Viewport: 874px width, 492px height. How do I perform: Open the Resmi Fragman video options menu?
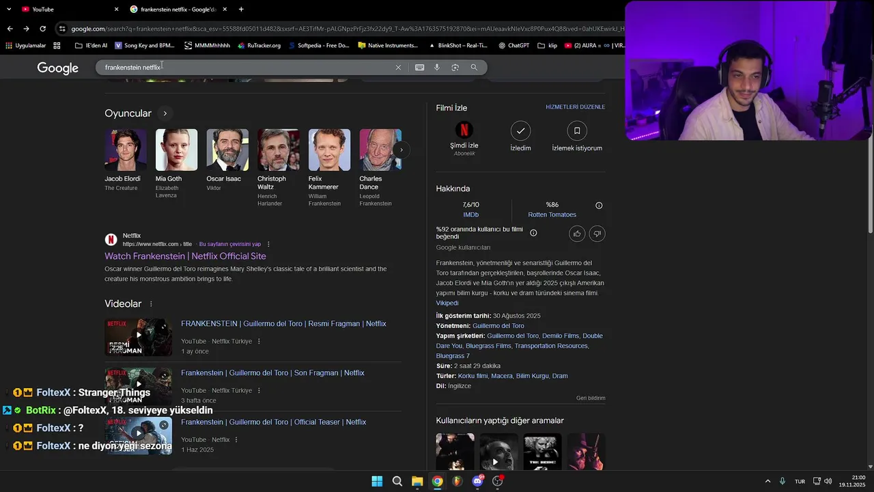coord(259,342)
